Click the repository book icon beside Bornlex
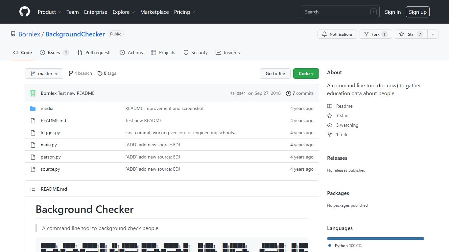The height and width of the screenshot is (252, 449). click(13, 34)
